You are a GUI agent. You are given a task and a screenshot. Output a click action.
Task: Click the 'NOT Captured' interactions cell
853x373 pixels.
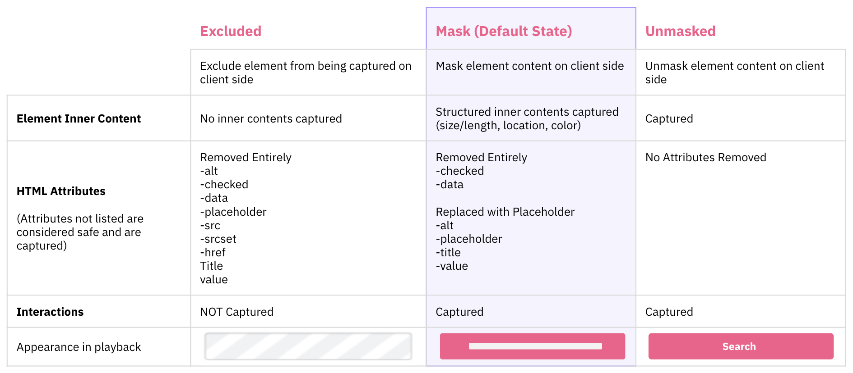[x=236, y=312]
